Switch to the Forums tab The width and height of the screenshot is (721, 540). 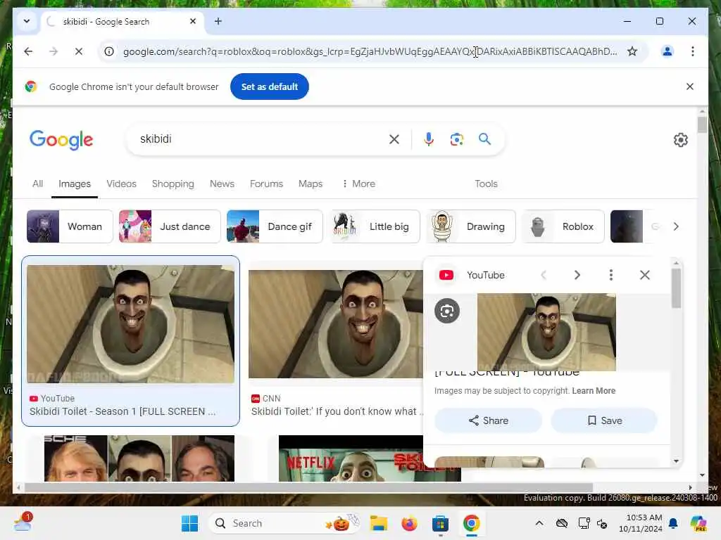tap(266, 184)
